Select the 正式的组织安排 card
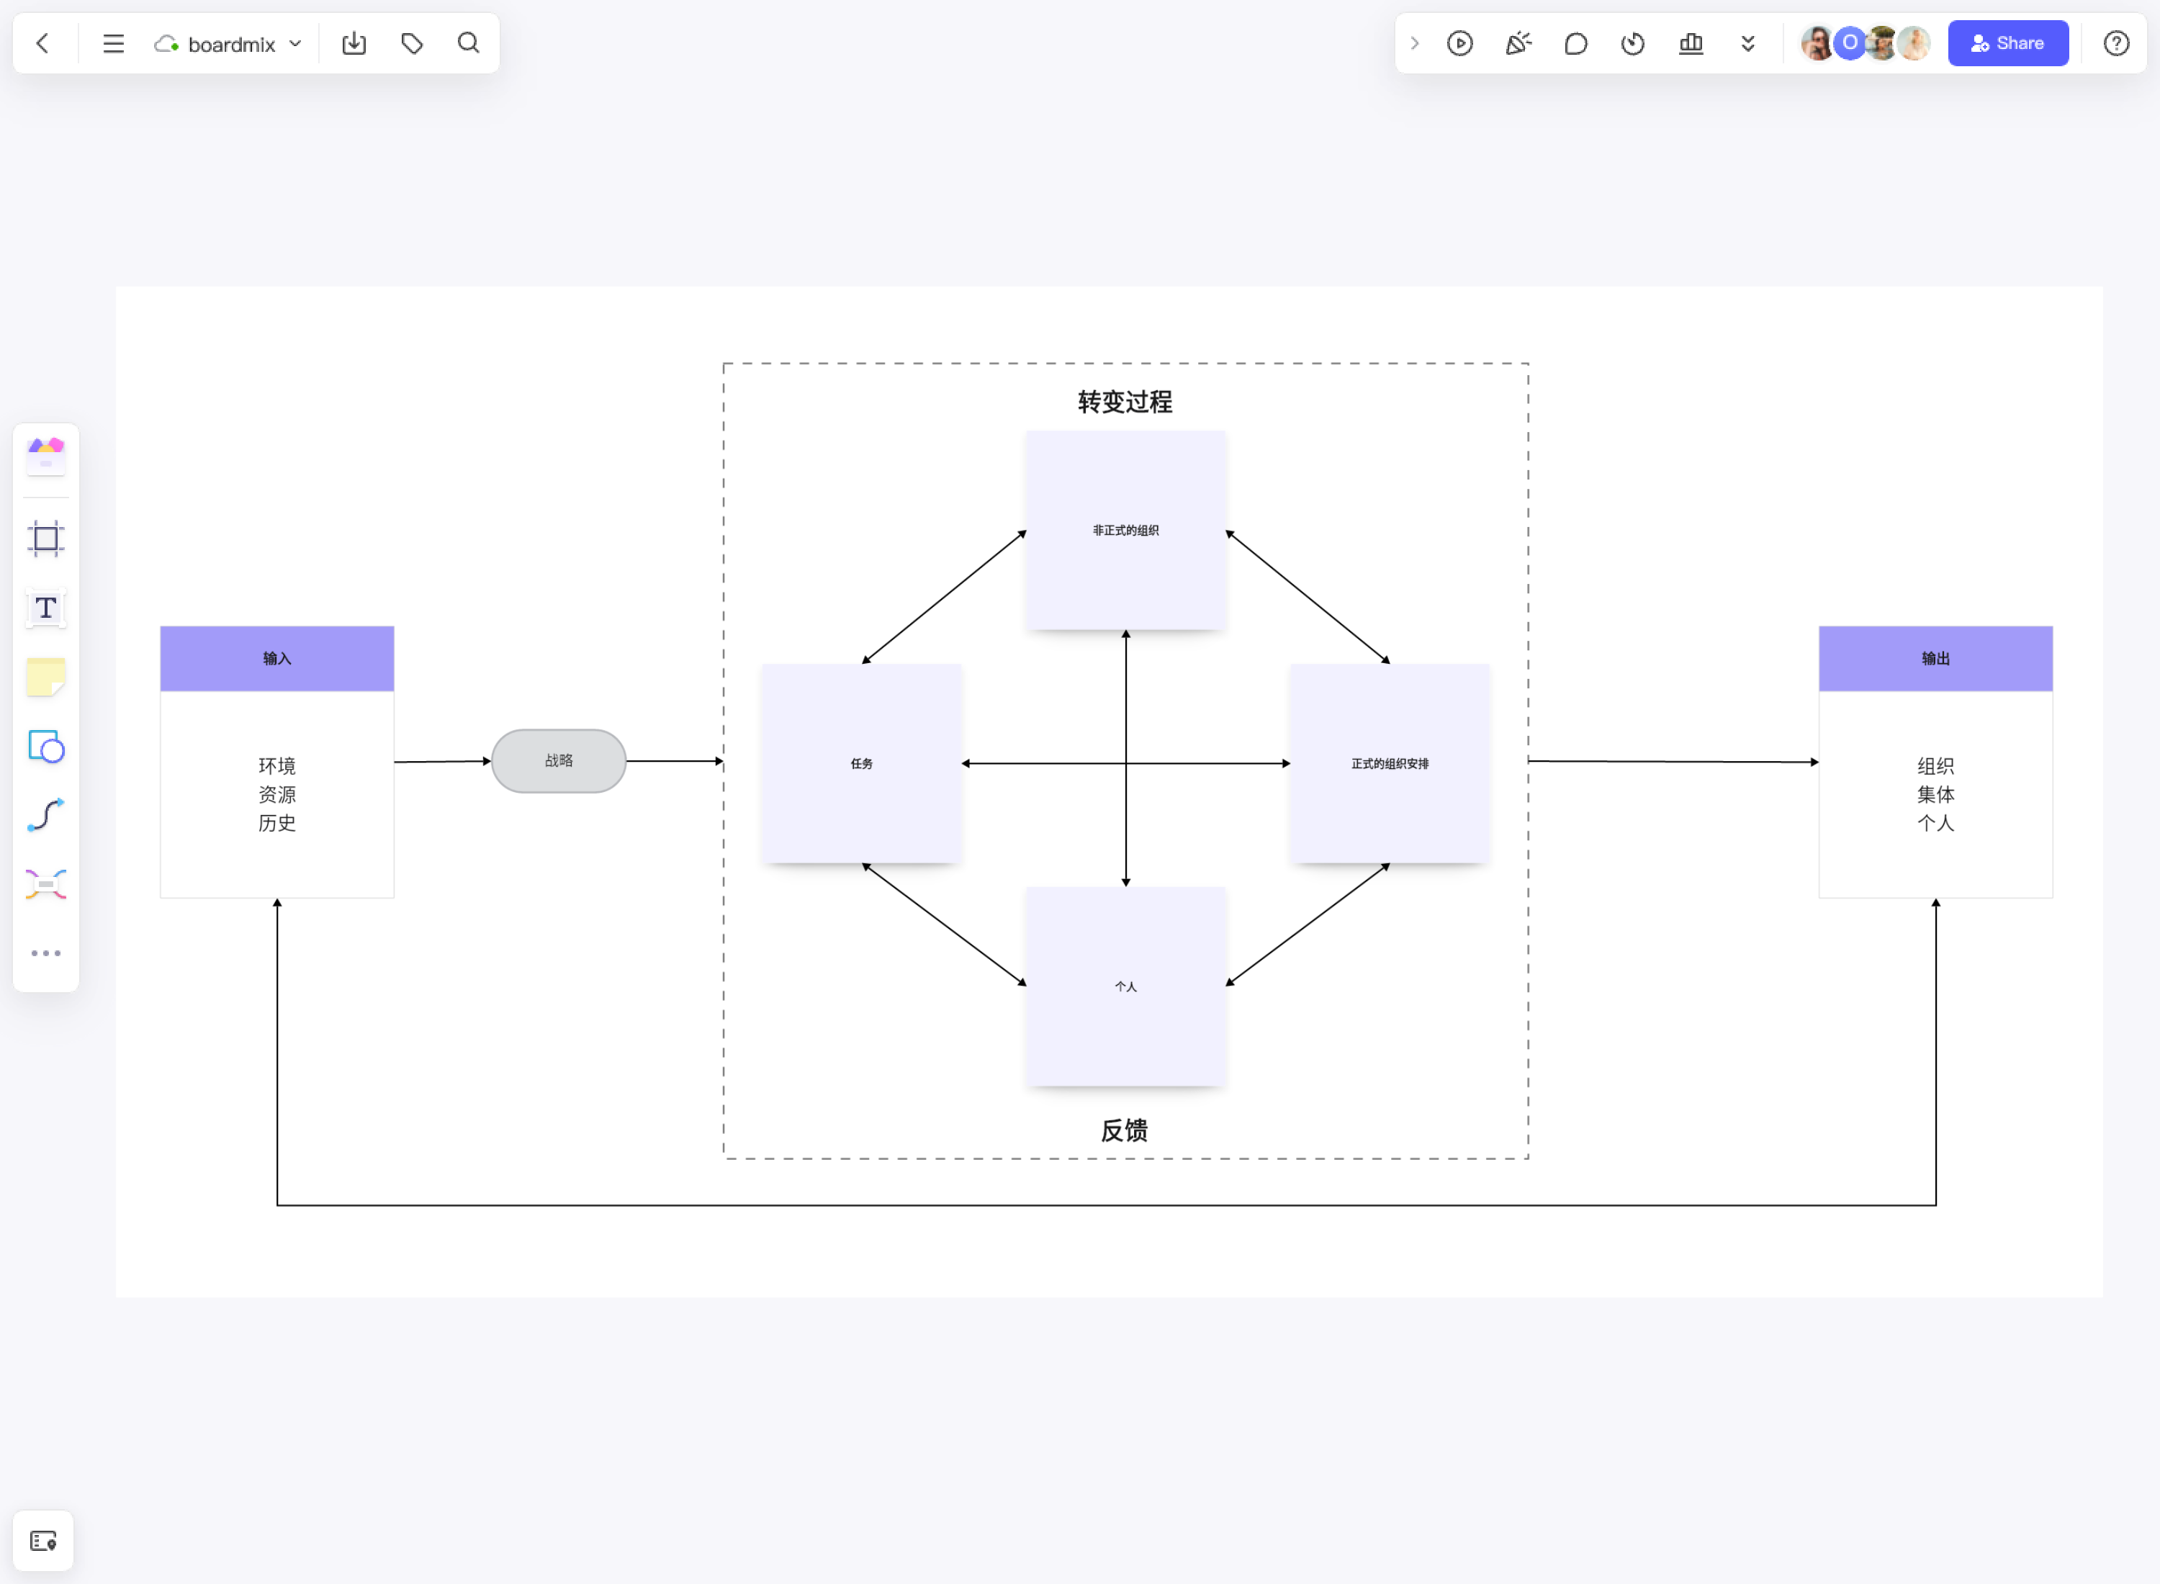 pyautogui.click(x=1389, y=763)
